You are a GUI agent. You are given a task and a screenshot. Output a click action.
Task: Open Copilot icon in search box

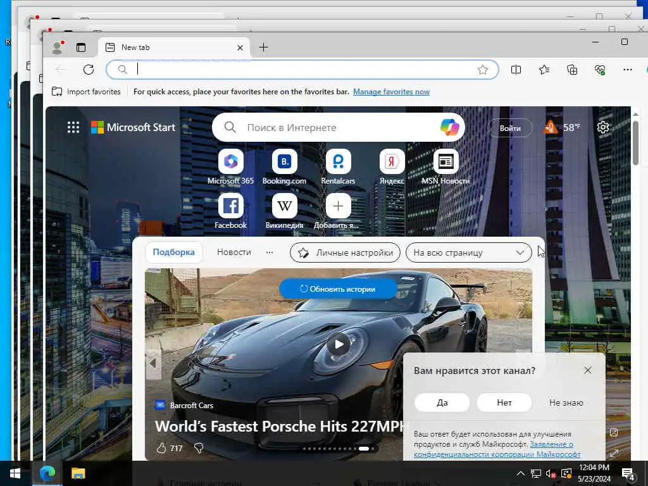click(449, 127)
